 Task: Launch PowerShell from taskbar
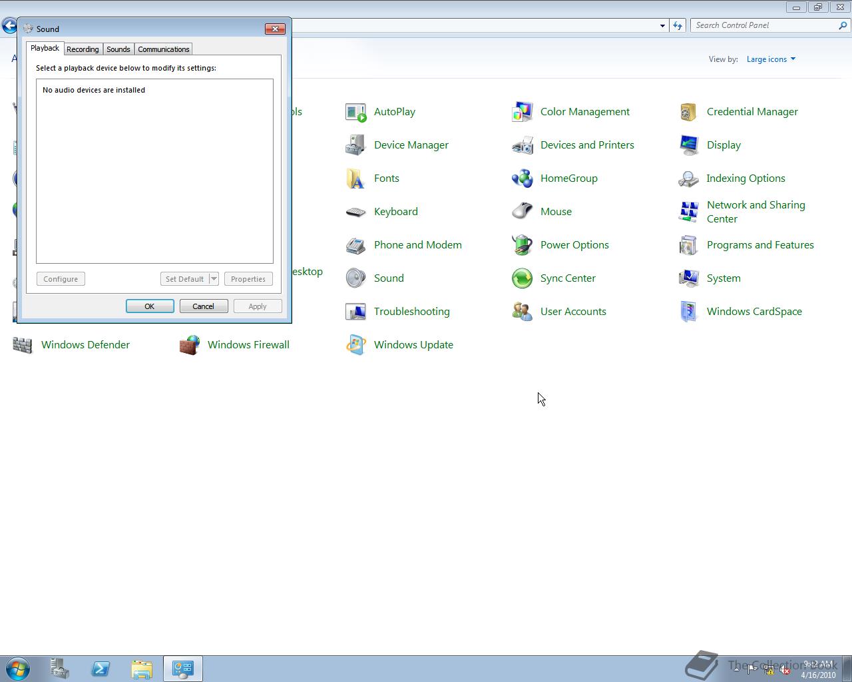pos(101,669)
